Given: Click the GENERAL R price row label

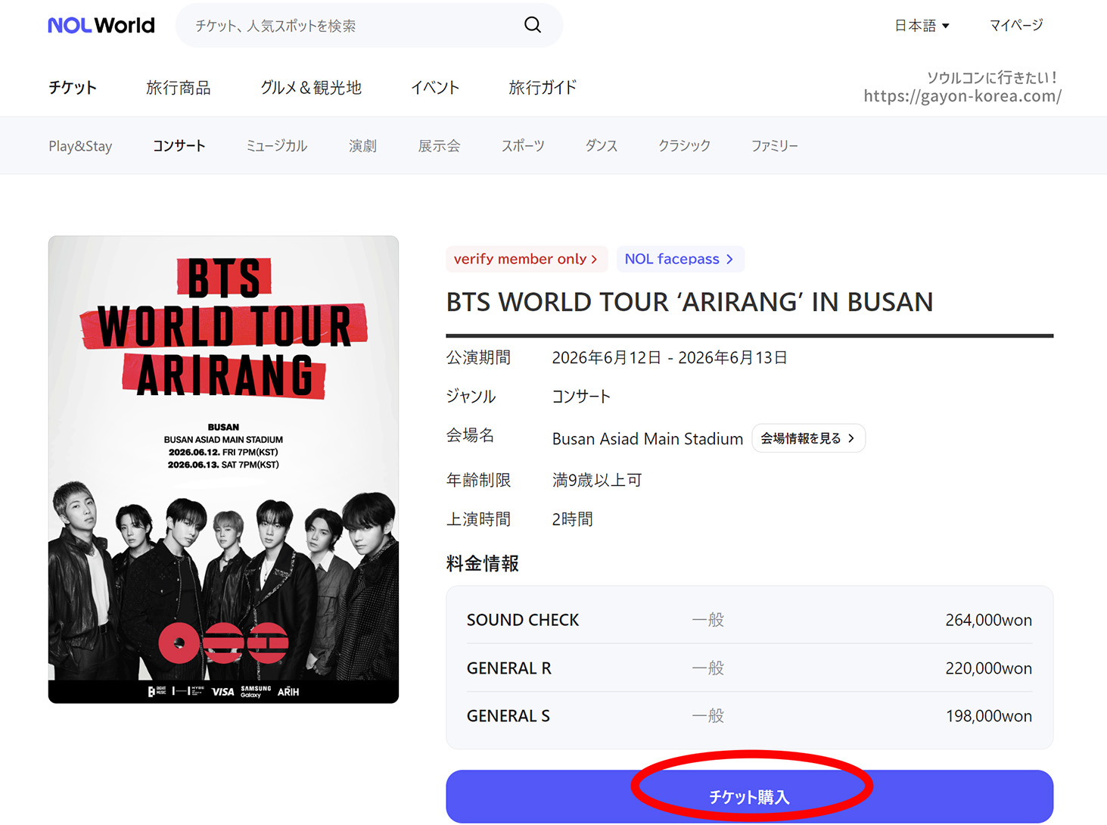Looking at the screenshot, I should 509,668.
